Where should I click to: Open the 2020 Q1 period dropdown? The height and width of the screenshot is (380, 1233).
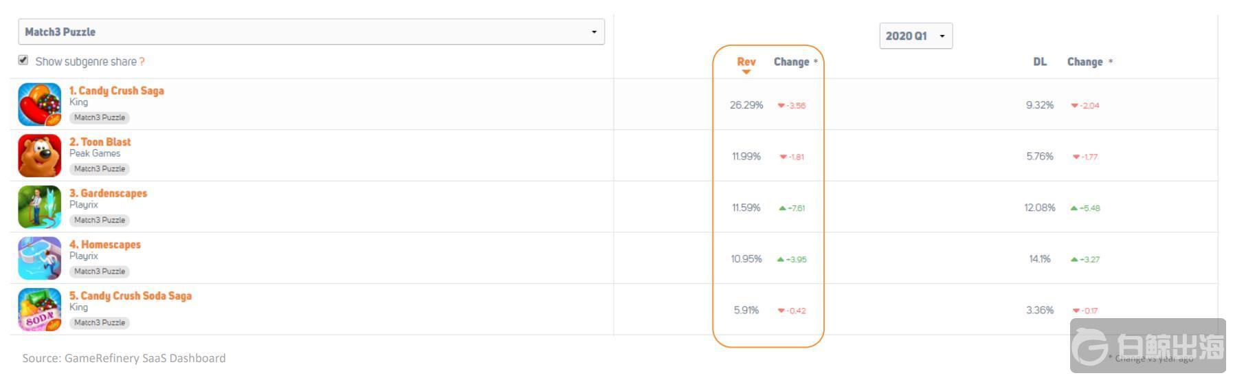915,36
